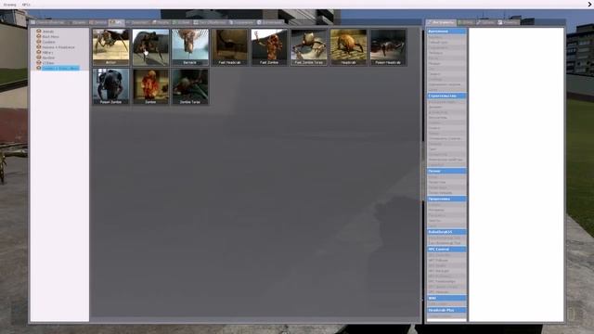The width and height of the screenshot is (594, 334).
Task: Click the icon beside Zombies + Enemy Aliens
Action: pyautogui.click(x=39, y=68)
